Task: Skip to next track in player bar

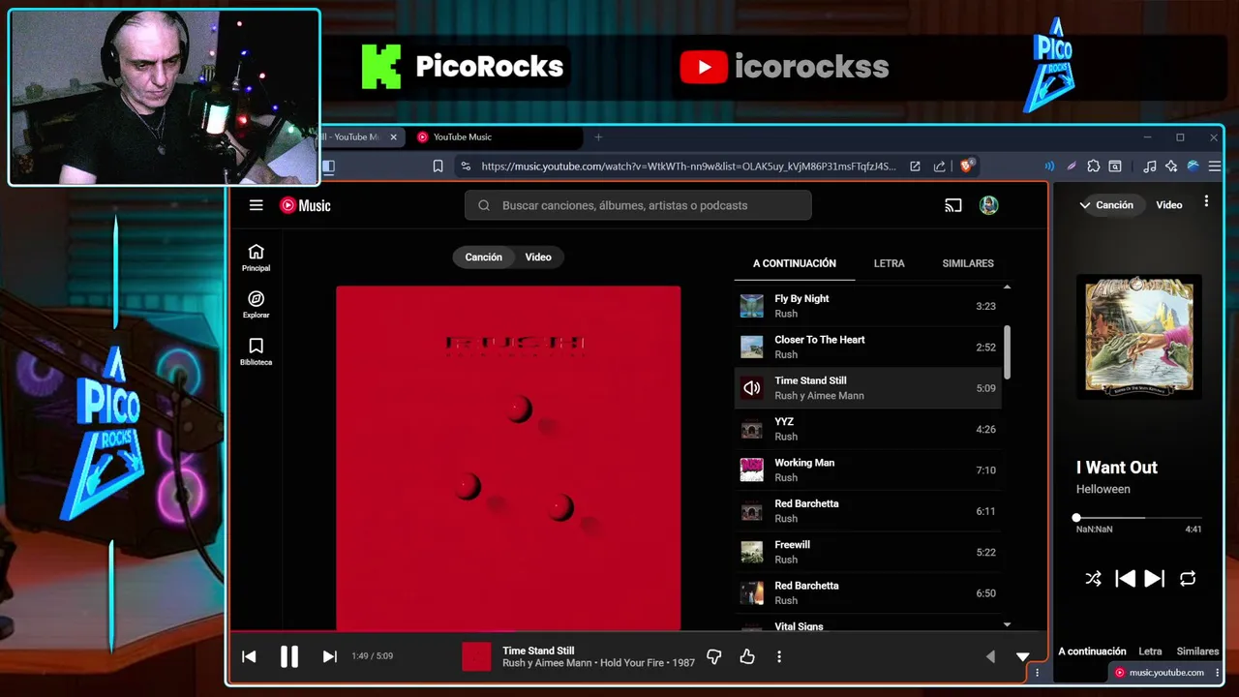Action: (x=329, y=656)
